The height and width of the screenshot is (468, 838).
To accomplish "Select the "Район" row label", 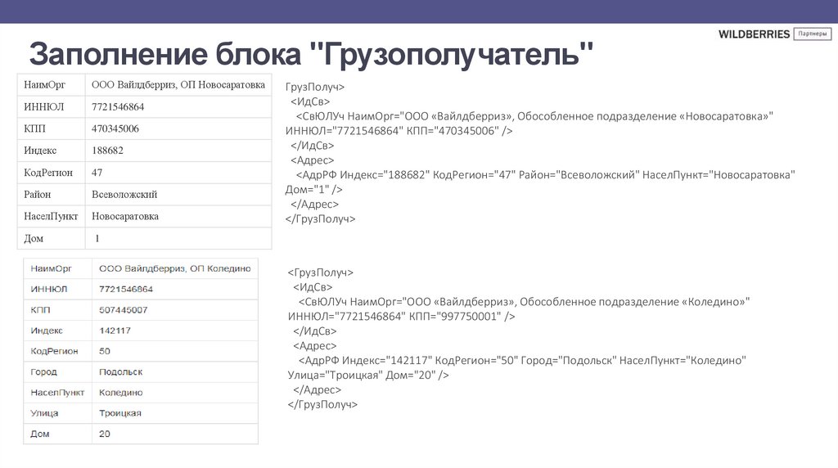I will [x=38, y=195].
